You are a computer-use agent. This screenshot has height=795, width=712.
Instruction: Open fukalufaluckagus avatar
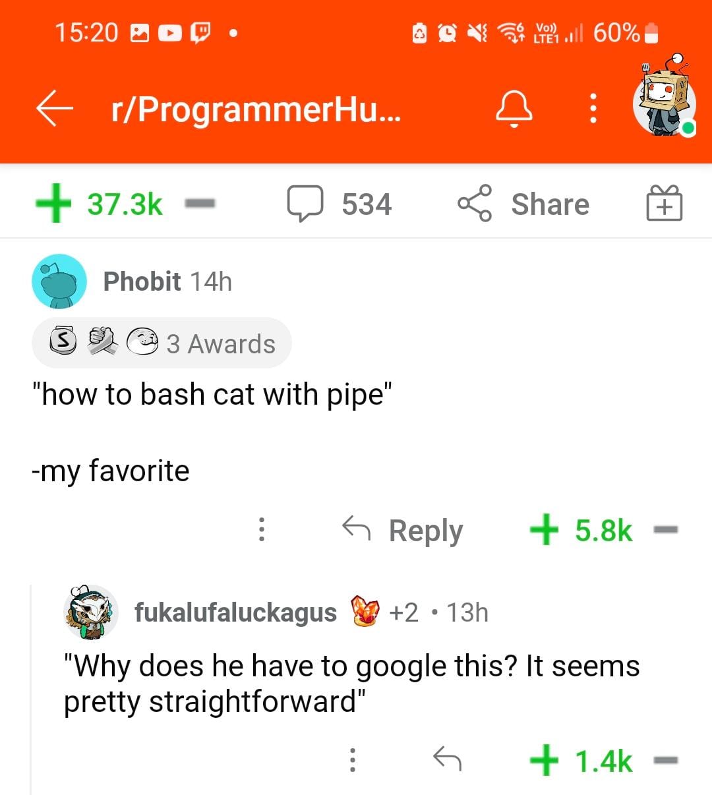click(91, 612)
